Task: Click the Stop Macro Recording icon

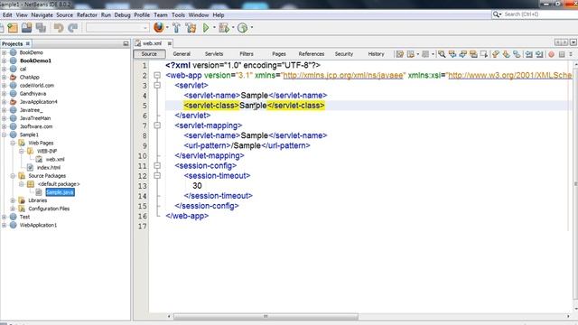Action: [x=562, y=54]
